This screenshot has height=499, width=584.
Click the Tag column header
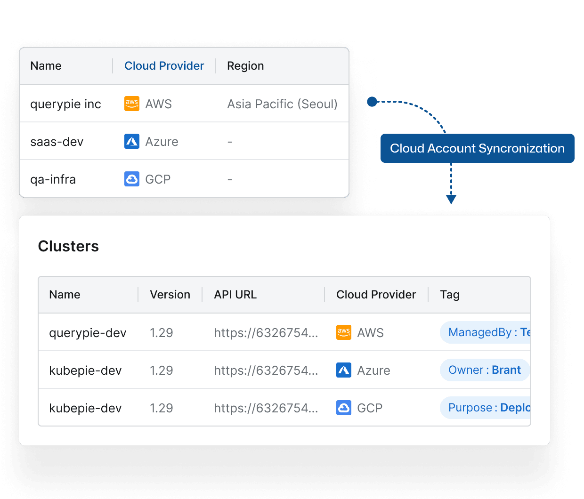pyautogui.click(x=449, y=295)
